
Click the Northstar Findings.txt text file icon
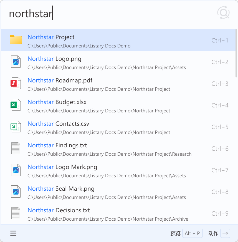(16, 148)
